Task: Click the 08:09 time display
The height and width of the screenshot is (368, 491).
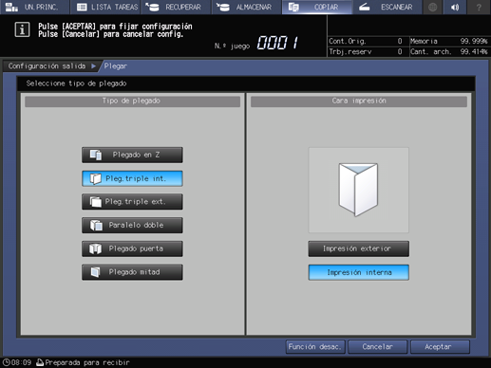Action: [22, 362]
